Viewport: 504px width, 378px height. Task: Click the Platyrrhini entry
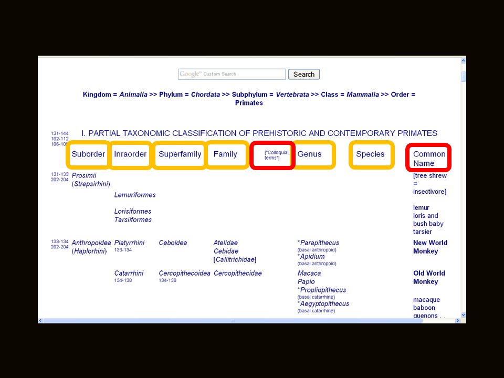129,243
